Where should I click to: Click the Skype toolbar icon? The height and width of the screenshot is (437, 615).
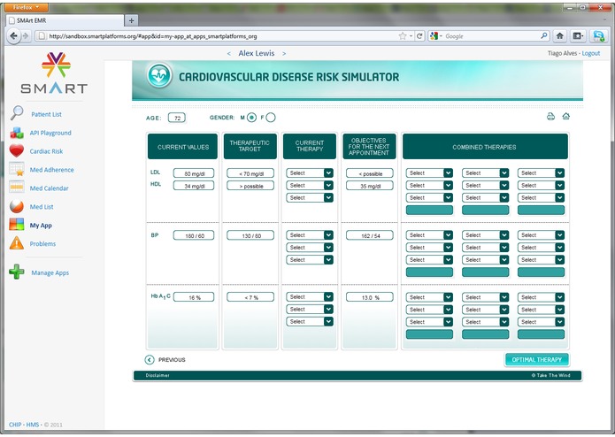(598, 36)
